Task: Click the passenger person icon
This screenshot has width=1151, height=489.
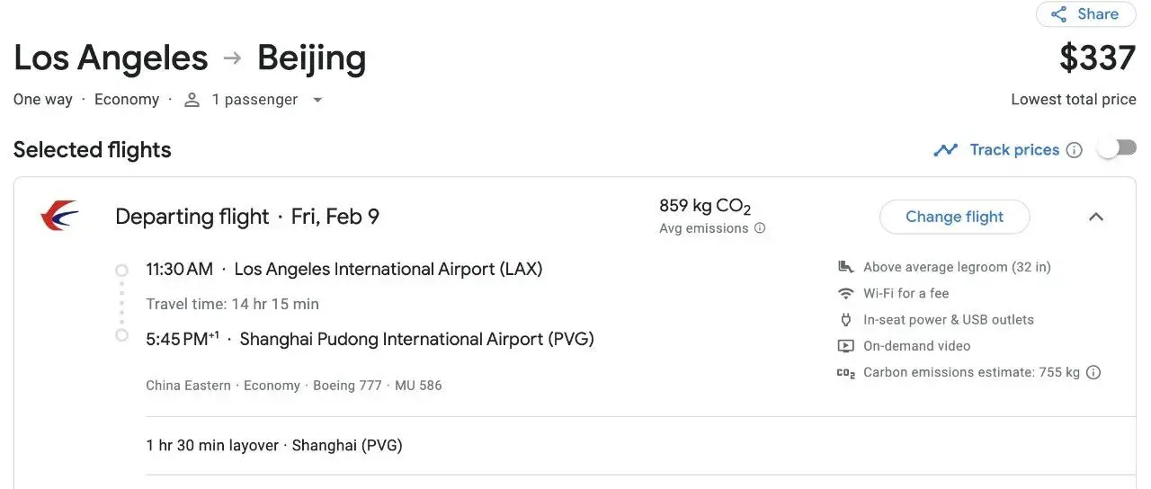Action: pos(192,100)
